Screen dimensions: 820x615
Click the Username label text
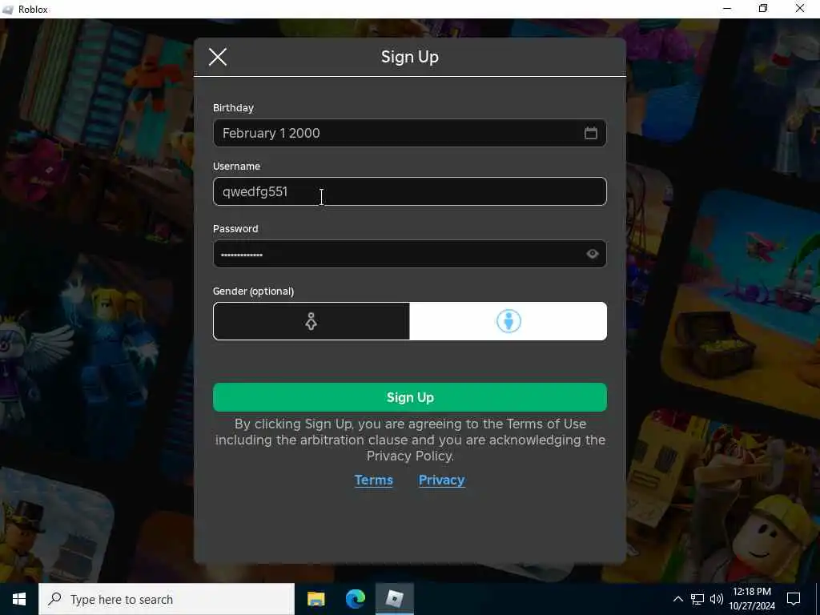click(236, 167)
